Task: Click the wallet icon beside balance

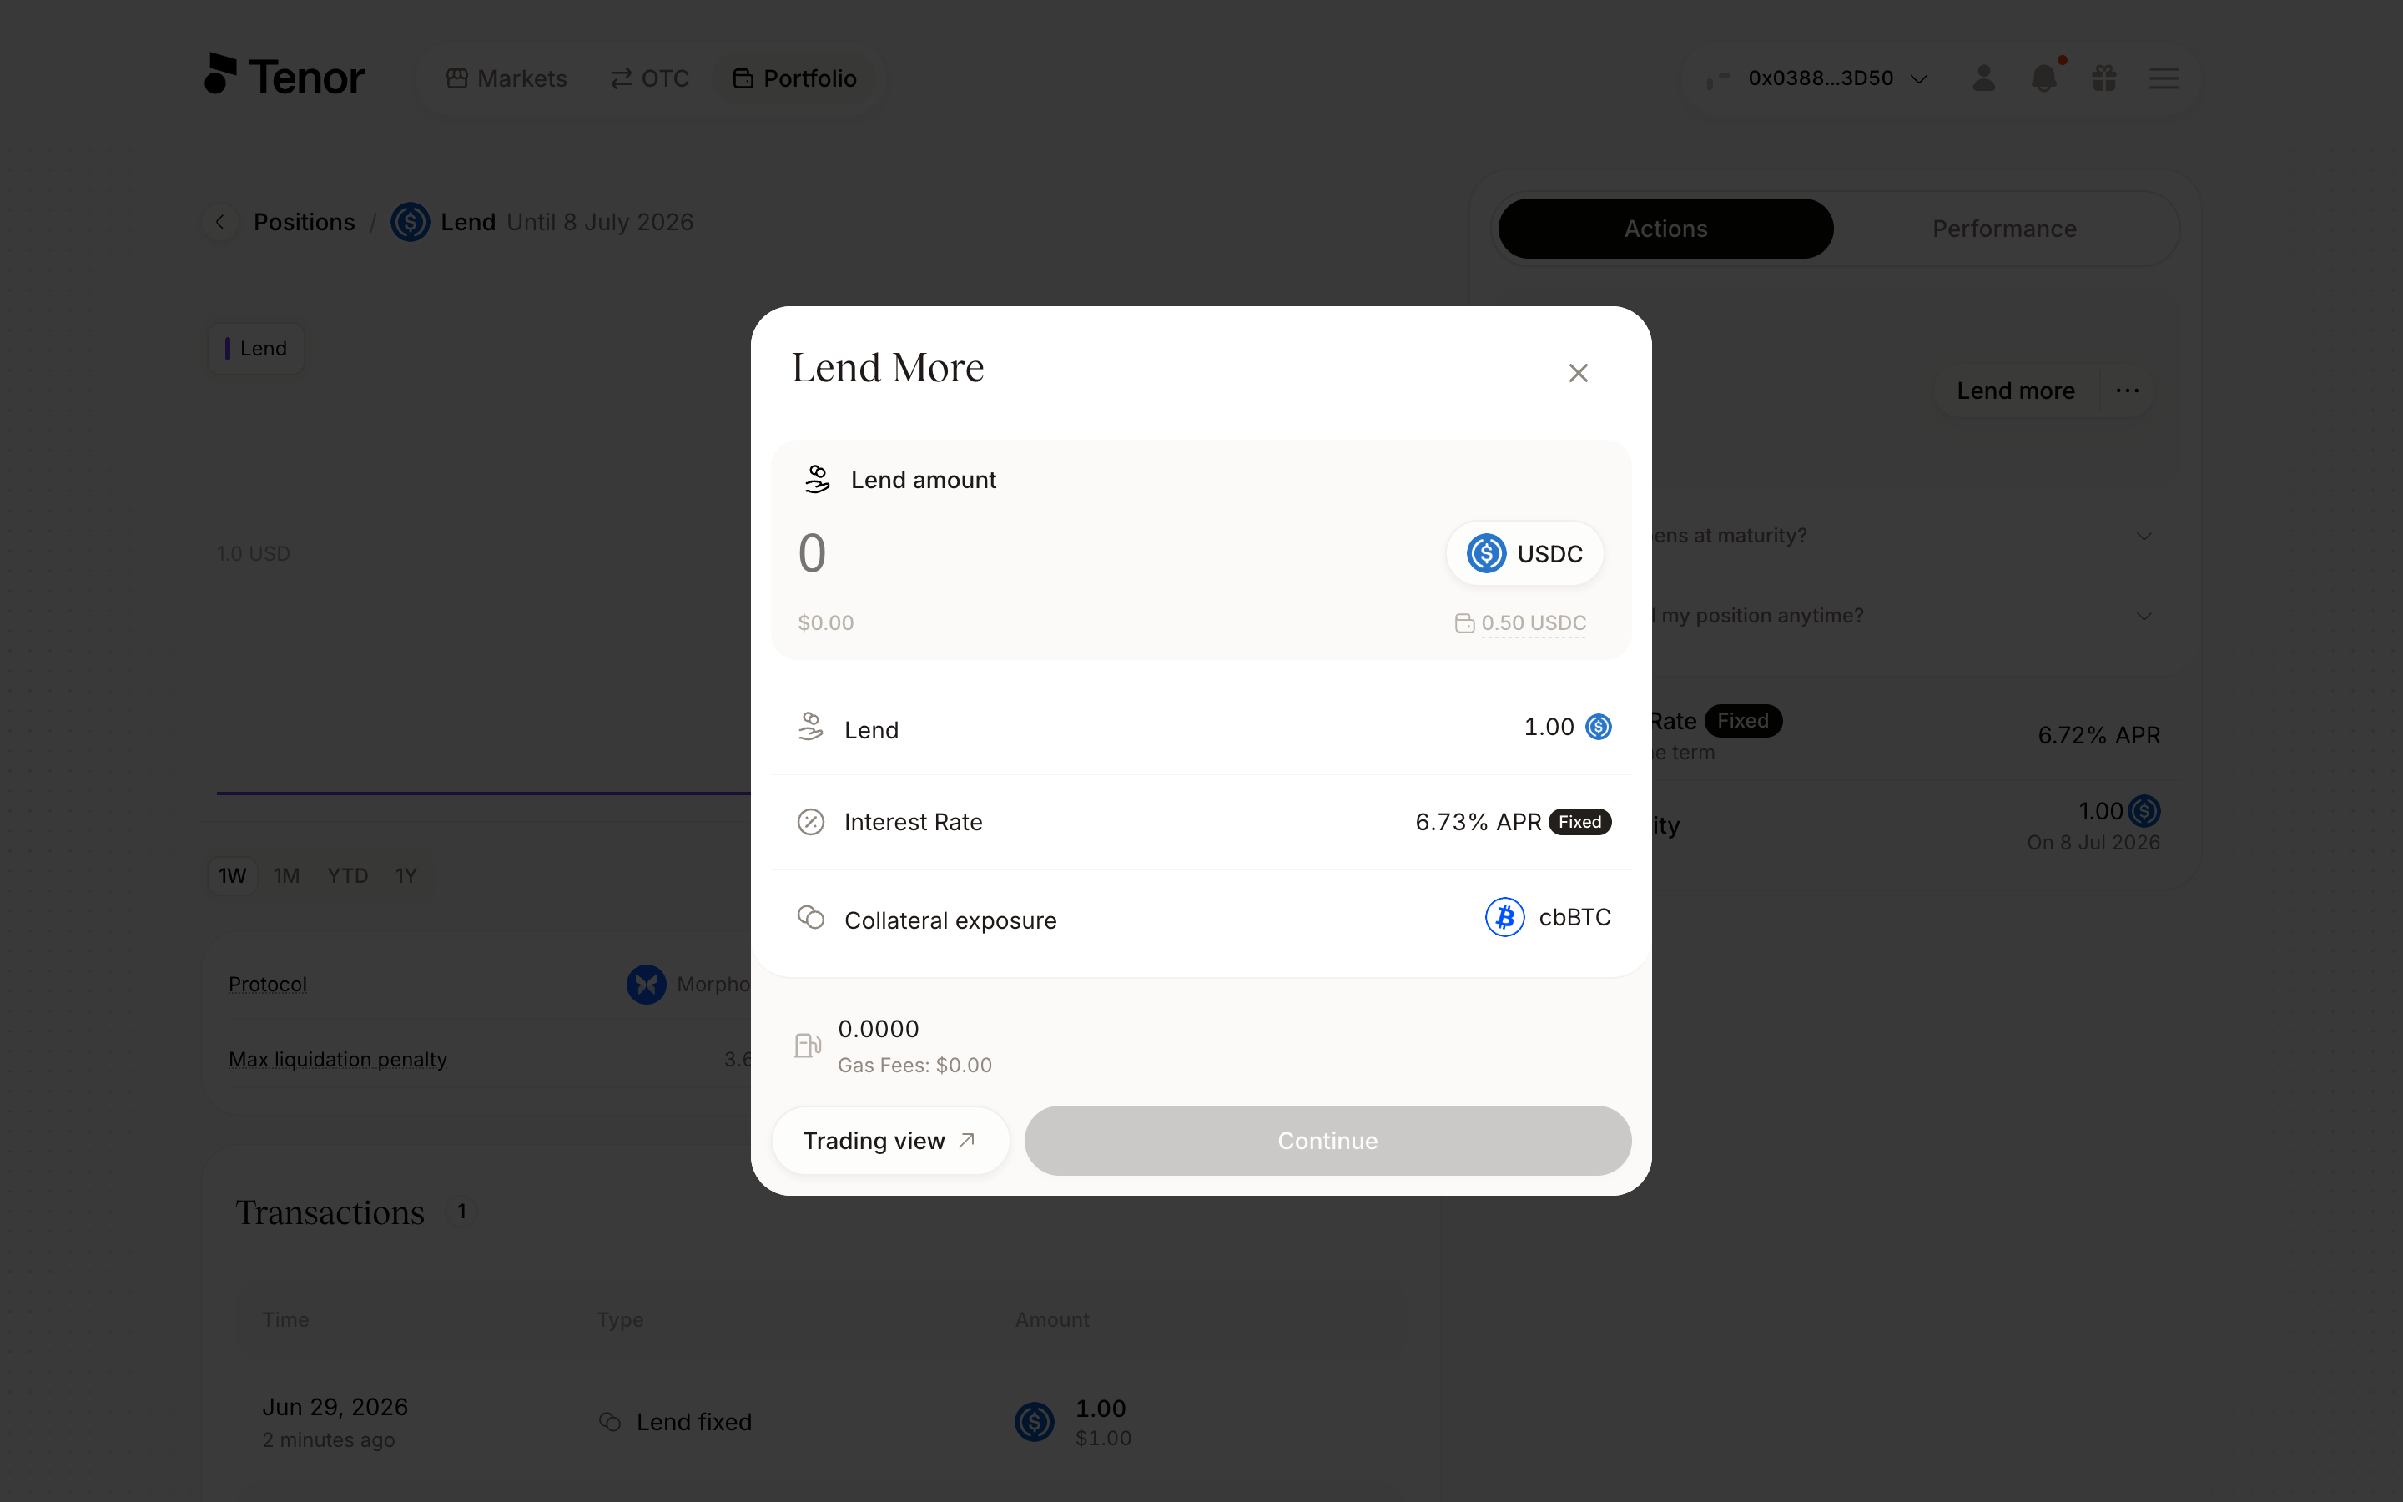Action: [1463, 622]
